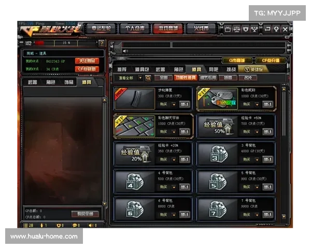
Task: Switch to the 武器 shop category tab
Action: 160,69
